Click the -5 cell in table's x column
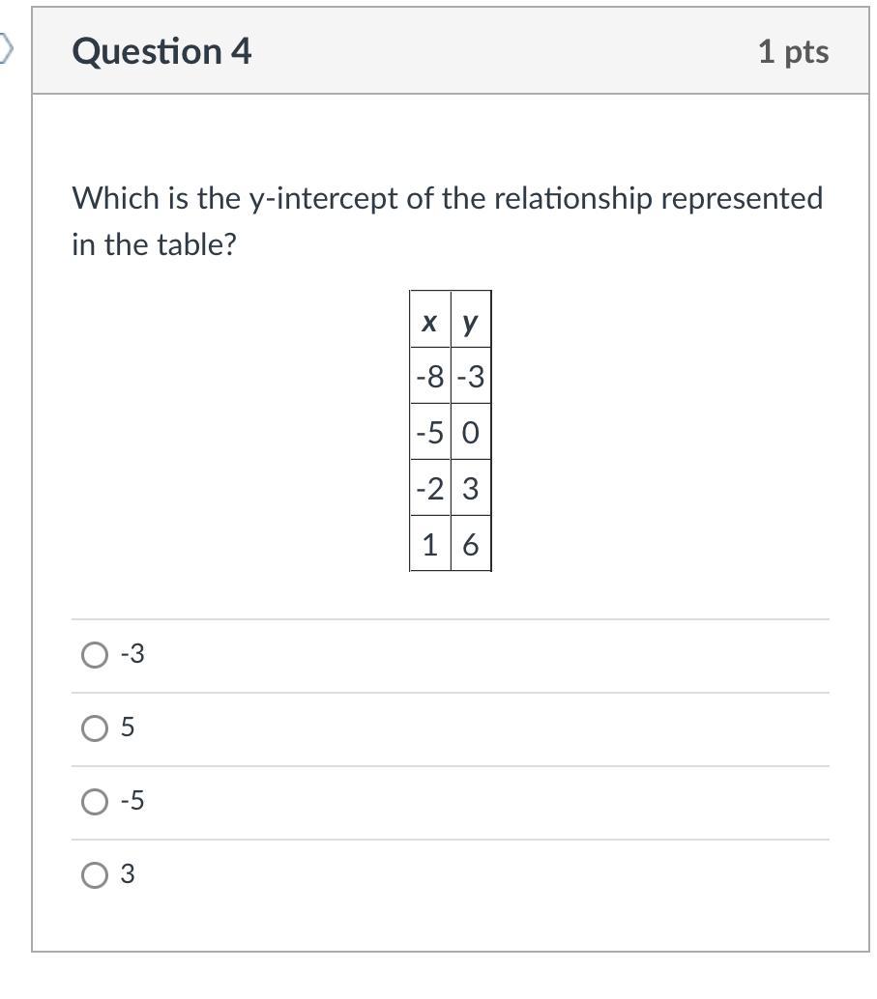 430,433
